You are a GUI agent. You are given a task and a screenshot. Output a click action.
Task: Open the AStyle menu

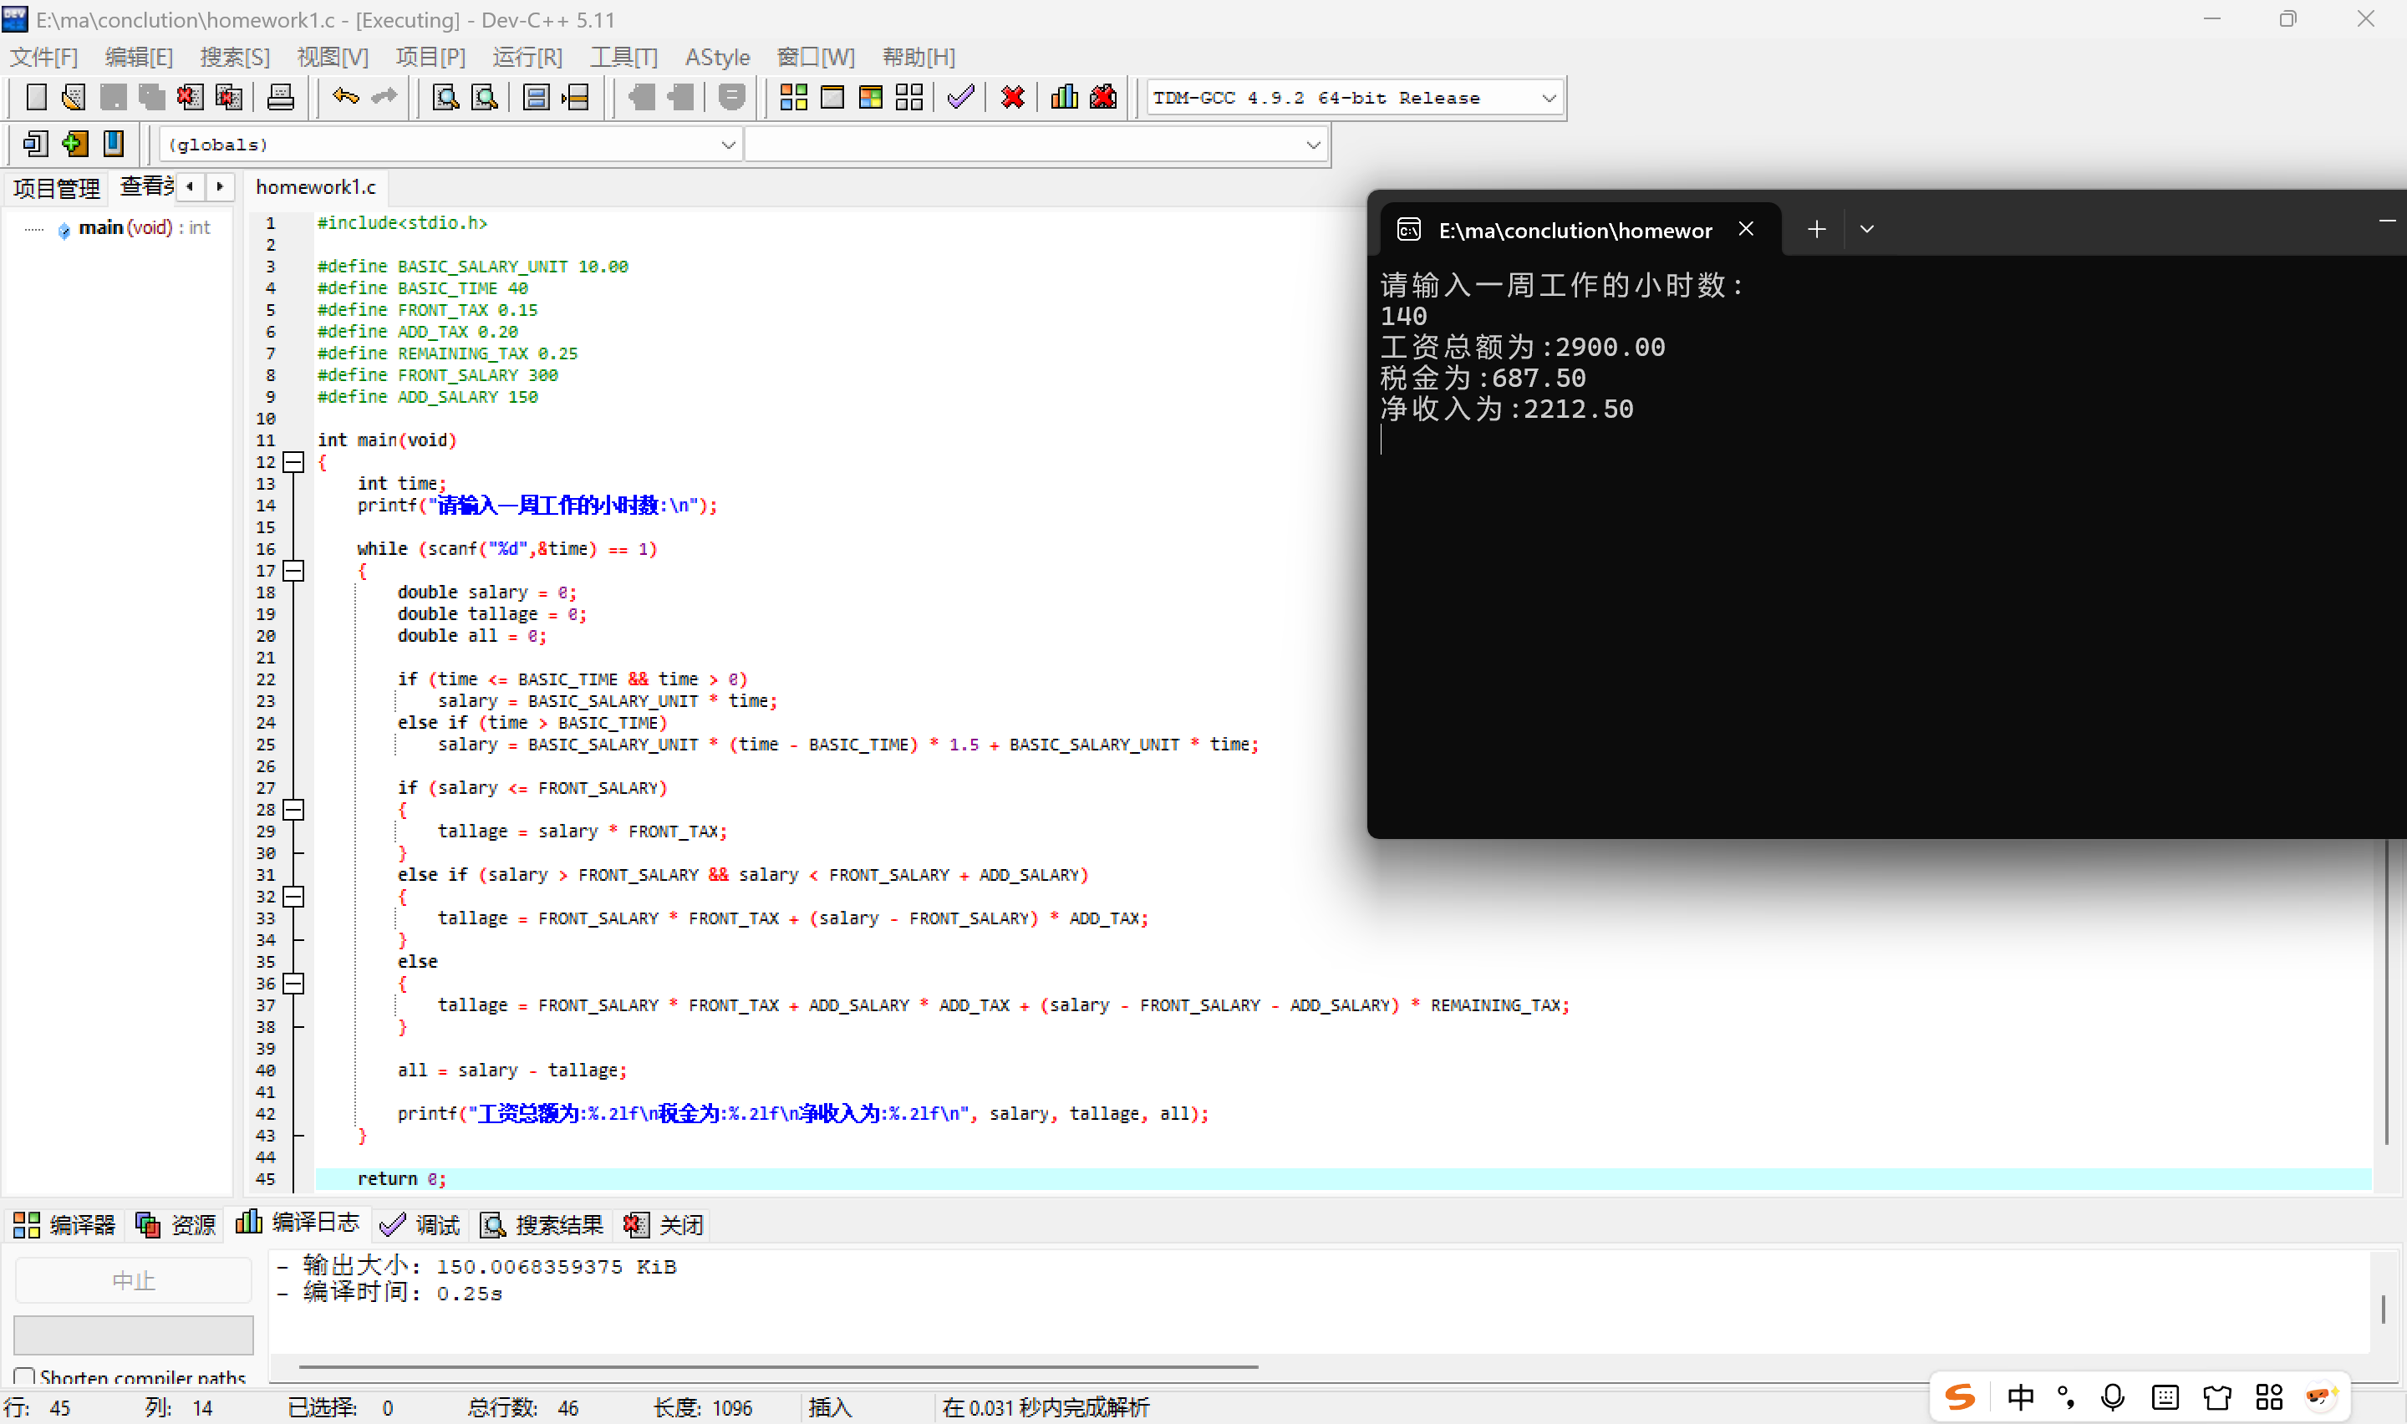click(716, 58)
